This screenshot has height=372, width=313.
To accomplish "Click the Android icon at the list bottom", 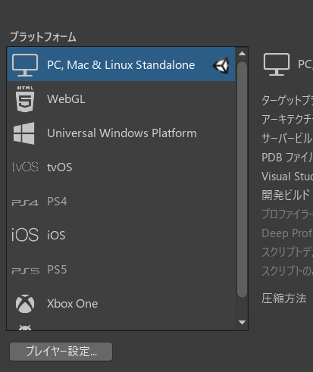I will 25,327.
